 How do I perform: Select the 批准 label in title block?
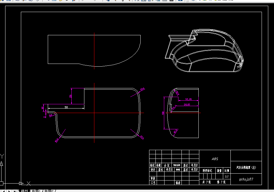(x=178, y=183)
